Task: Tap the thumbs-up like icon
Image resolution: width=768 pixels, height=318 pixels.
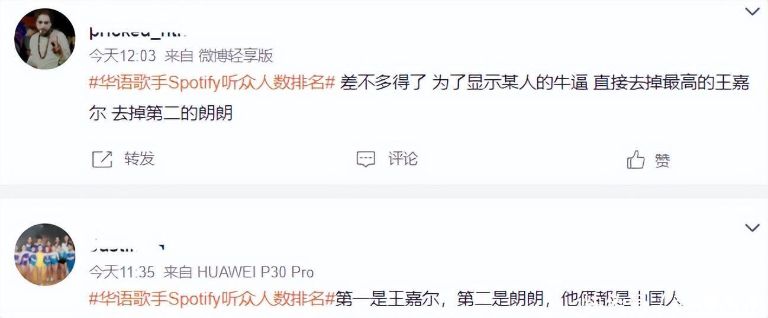Action: coord(636,159)
